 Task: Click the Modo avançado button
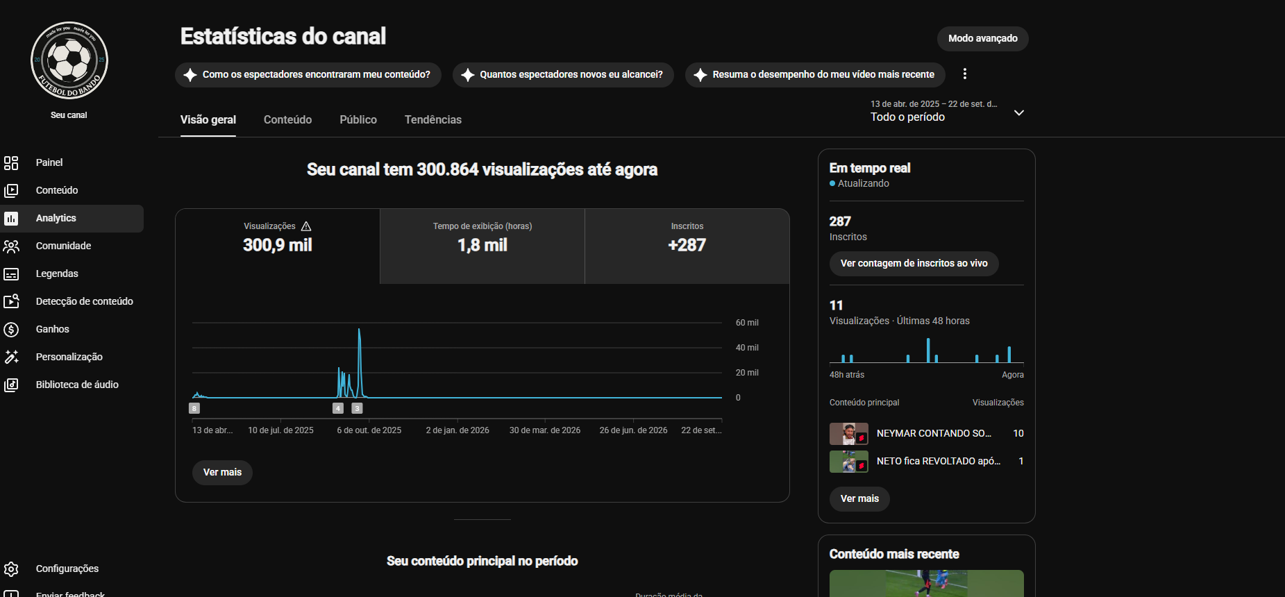click(x=983, y=38)
